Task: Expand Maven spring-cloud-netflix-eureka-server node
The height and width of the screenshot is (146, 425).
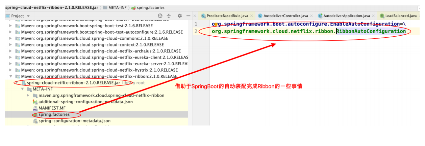Action: tap(10, 64)
